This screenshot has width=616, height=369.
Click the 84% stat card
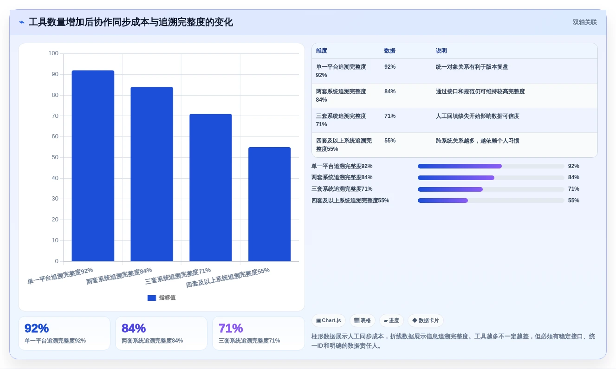(161, 333)
